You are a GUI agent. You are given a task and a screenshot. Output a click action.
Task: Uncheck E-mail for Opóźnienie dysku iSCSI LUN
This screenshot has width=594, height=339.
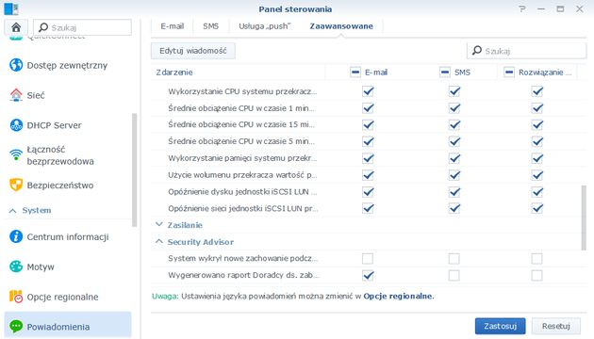[x=368, y=192]
